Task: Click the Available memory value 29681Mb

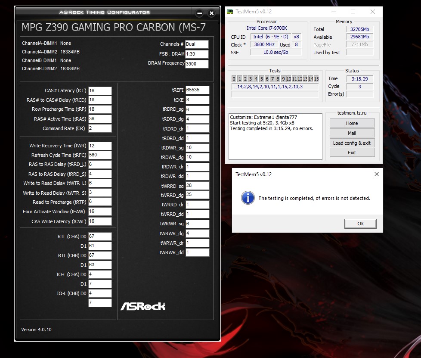Action: pos(360,37)
